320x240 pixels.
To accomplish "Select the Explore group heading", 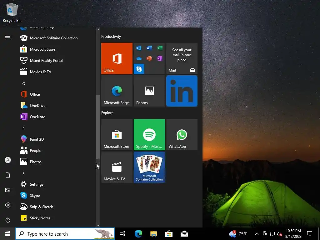I will [107, 113].
